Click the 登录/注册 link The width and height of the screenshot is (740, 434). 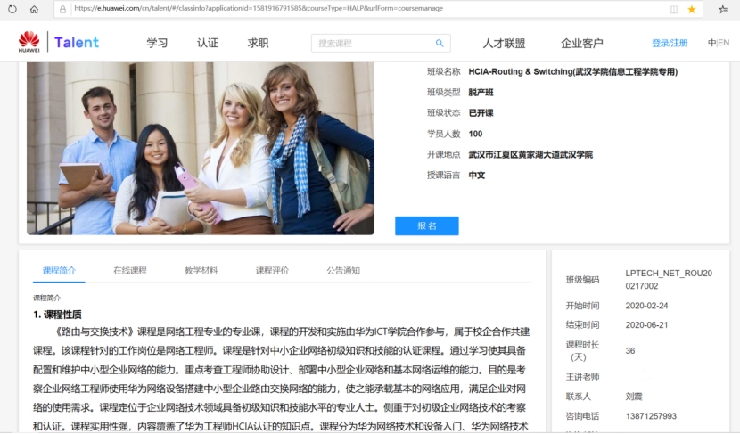tap(670, 44)
